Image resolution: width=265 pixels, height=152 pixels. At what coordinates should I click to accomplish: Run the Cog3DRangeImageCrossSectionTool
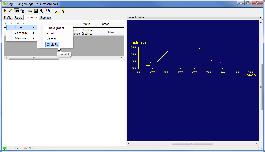tap(5, 11)
